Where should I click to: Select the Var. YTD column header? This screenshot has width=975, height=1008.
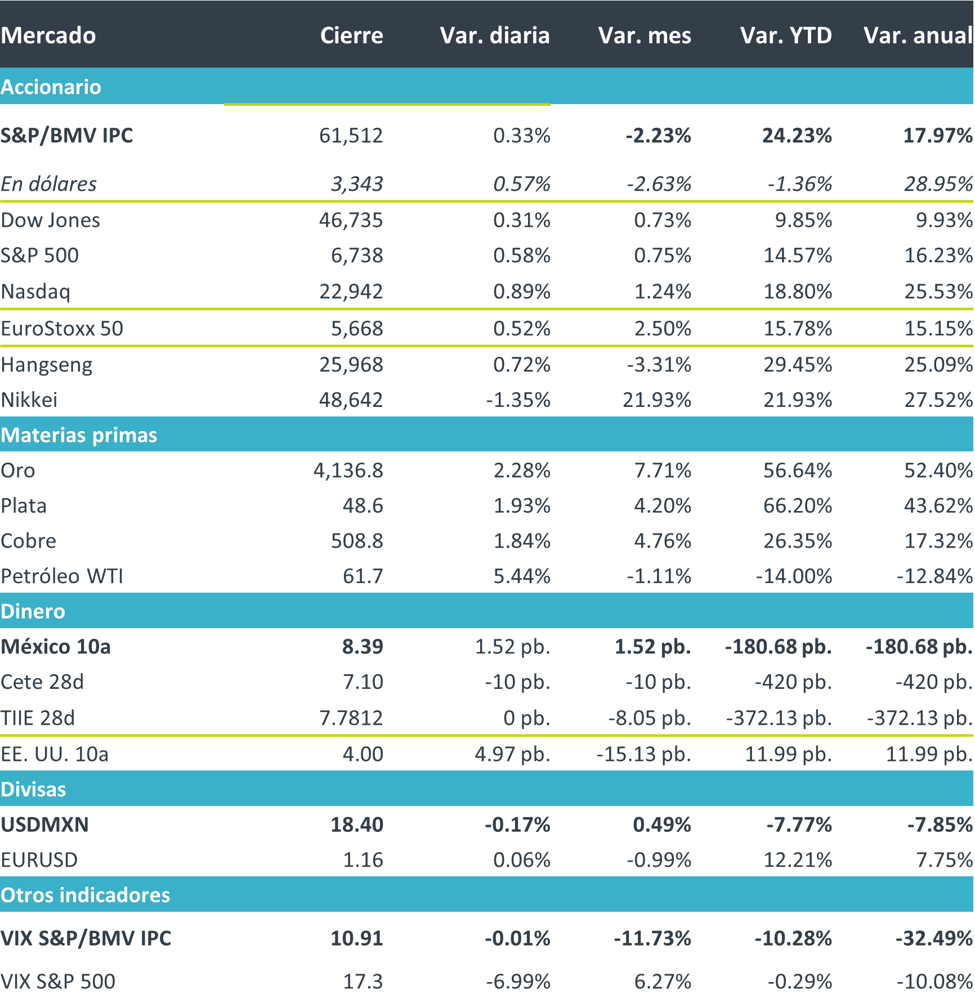[x=786, y=35]
